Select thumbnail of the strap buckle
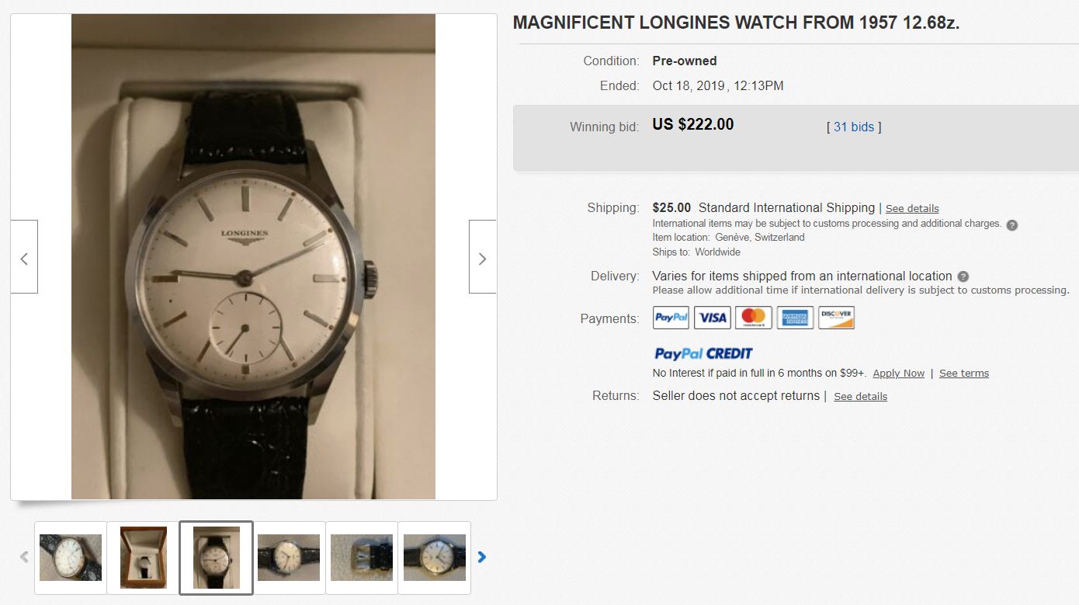 pyautogui.click(x=362, y=558)
